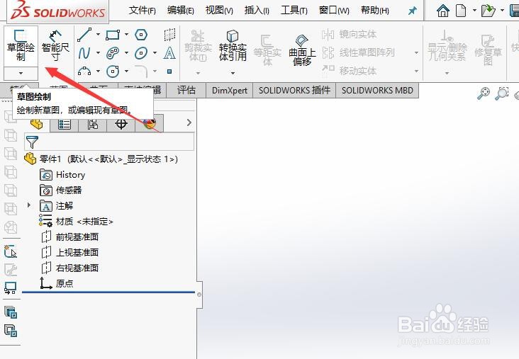Image resolution: width=519 pixels, height=359 pixels.
Task: Select the slot sketch tool
Action: click(113, 53)
